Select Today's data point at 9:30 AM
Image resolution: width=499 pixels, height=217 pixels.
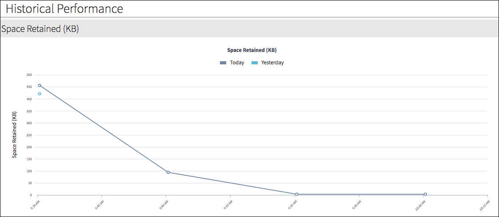pos(297,194)
